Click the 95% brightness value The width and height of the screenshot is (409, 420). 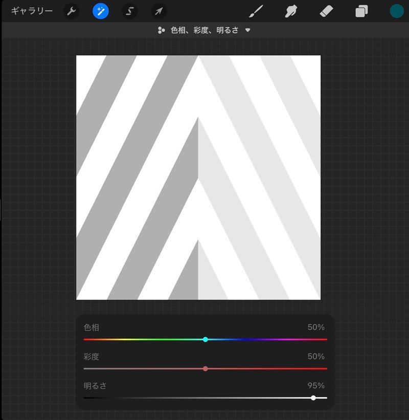point(316,386)
